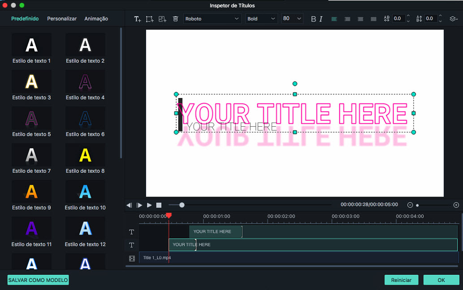Screen dimensions: 463x290
Task: Decrease the character spacing value
Action: 408,21
